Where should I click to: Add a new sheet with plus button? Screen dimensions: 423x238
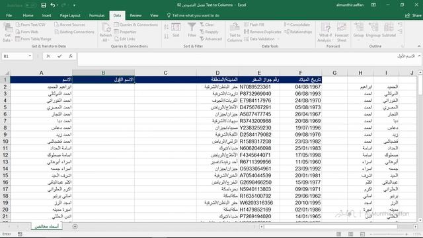click(x=75, y=226)
